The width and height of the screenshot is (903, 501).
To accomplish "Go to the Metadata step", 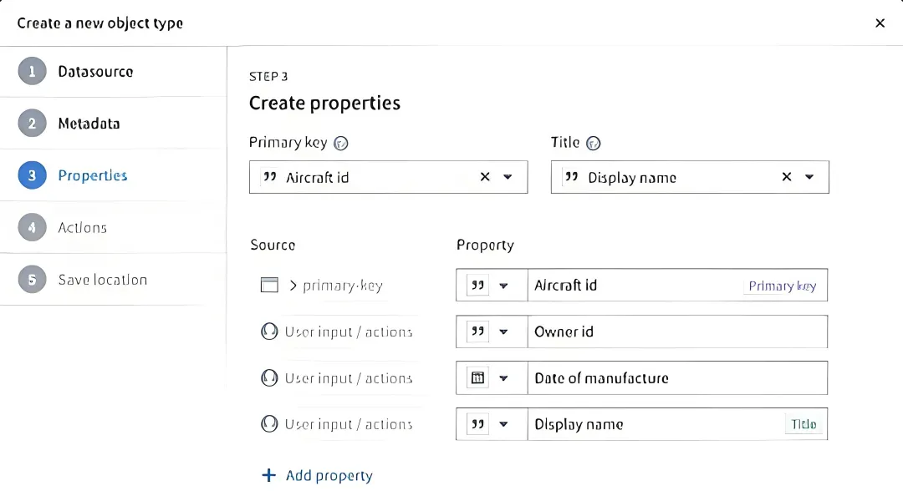I will click(x=89, y=124).
